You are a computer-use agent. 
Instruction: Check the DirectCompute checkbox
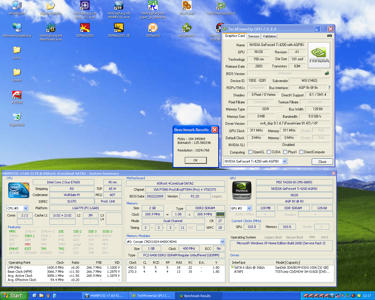301,152
